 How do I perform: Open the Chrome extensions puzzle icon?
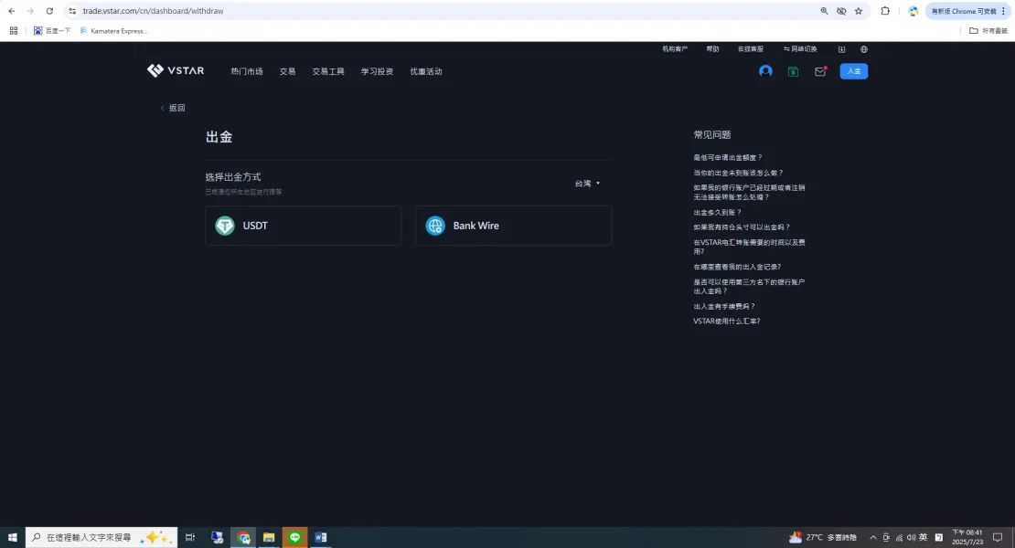884,11
